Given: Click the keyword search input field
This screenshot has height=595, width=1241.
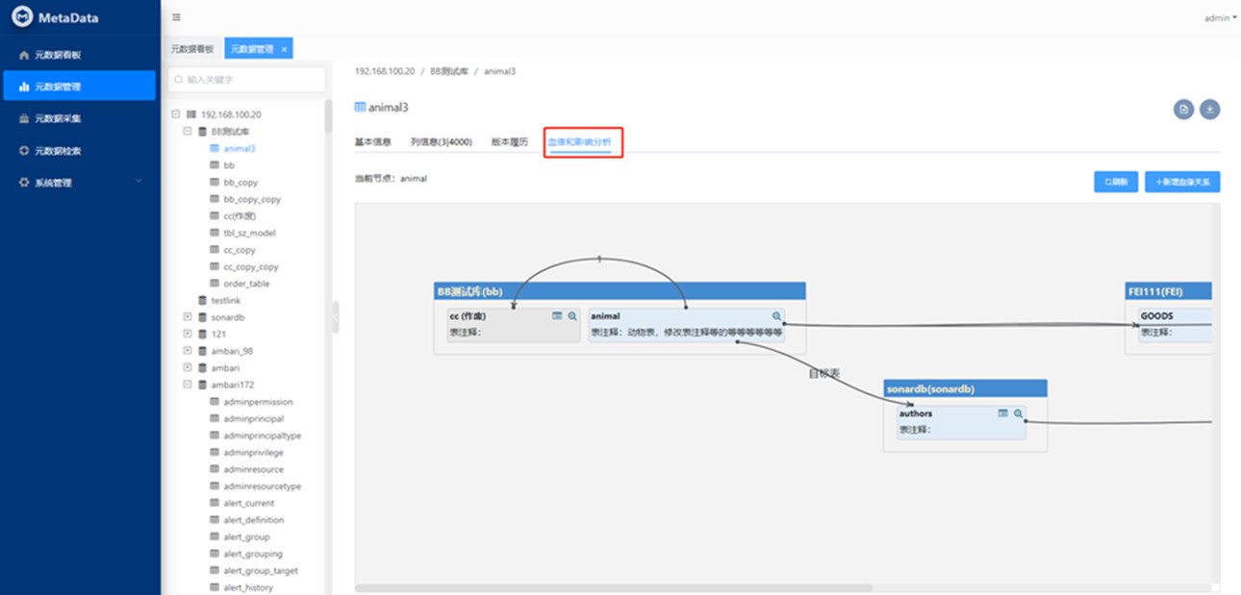Looking at the screenshot, I should tap(246, 80).
